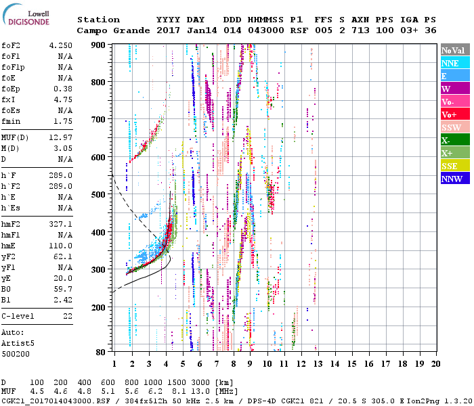
Task: Click the 10 MHz frequency axis tick
Action: [x=267, y=363]
